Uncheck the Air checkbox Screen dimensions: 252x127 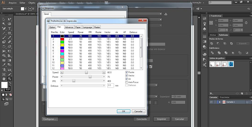click(127, 79)
